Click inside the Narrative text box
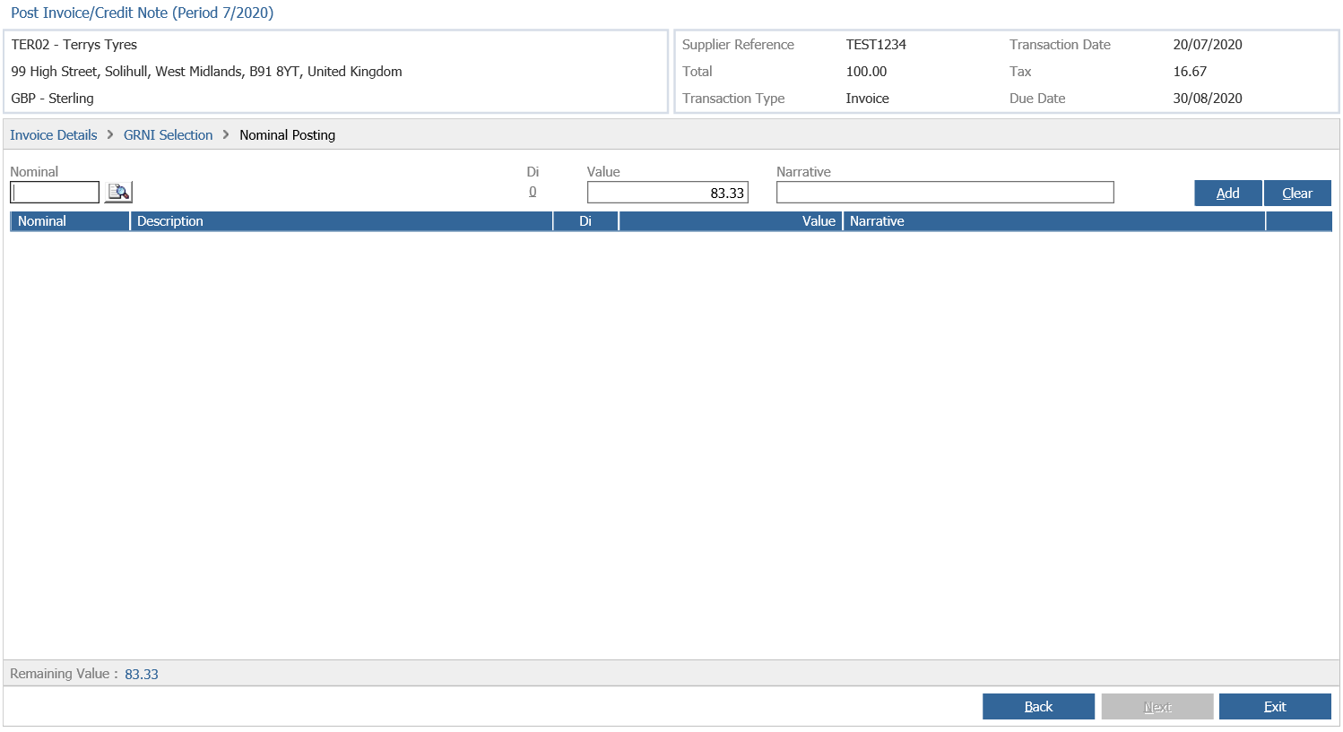This screenshot has width=1343, height=732. coord(945,192)
